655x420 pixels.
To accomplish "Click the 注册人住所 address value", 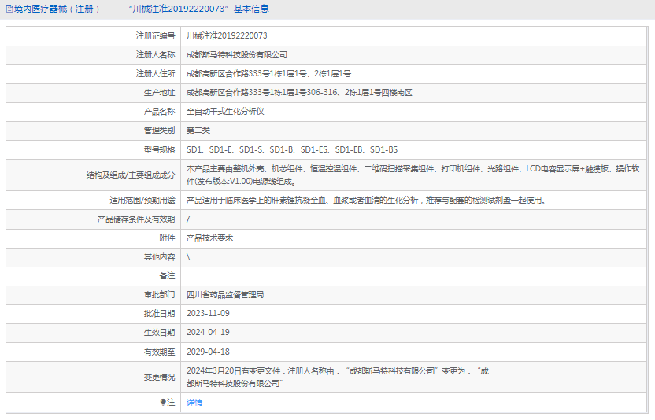I will 268,73.
